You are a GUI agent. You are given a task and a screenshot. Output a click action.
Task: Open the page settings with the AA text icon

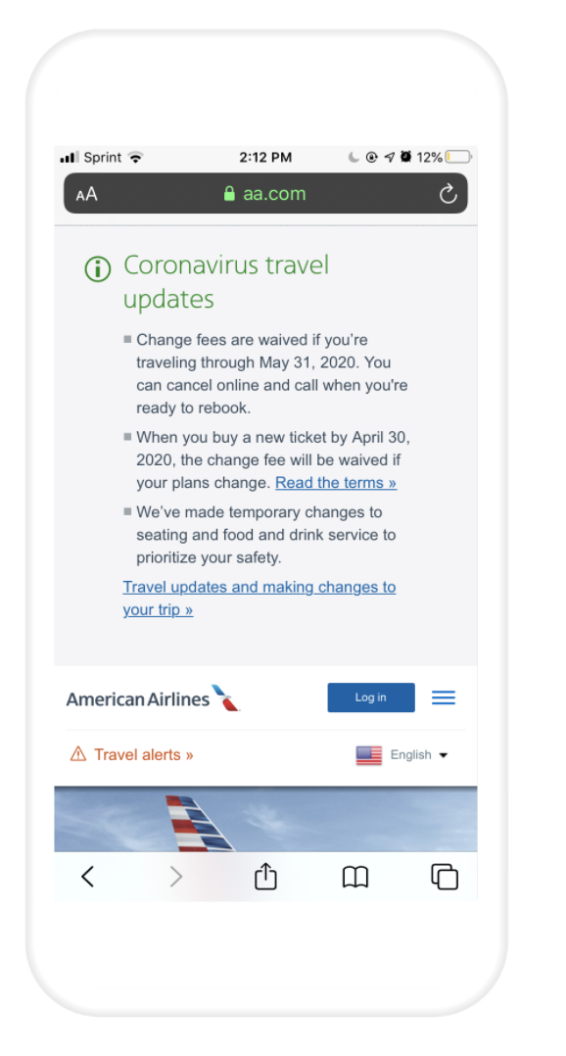point(85,193)
